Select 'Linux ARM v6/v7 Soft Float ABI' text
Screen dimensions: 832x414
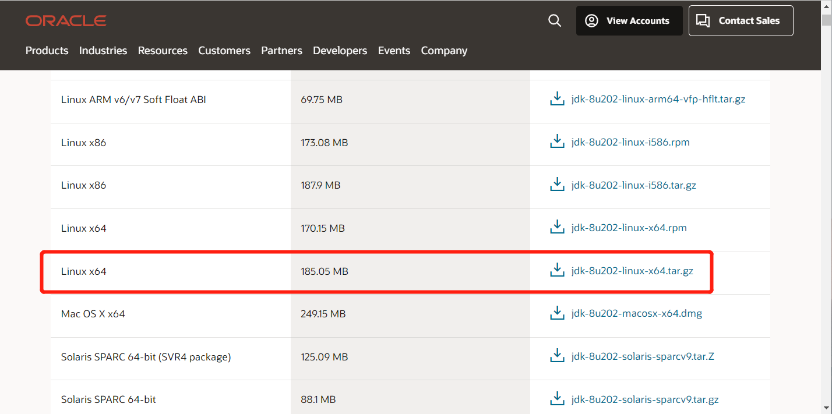coord(133,100)
